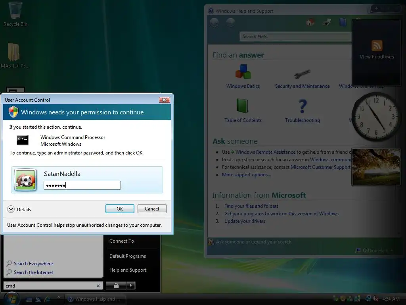Viewport: 406px width, 305px height.
Task: Click Back button in Windows Help and Support
Action: click(x=214, y=23)
